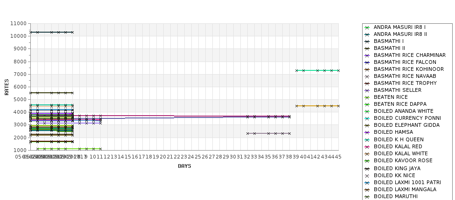Click the 7000 y-axis label
This screenshot has height=200, width=455.
pos(20,74)
